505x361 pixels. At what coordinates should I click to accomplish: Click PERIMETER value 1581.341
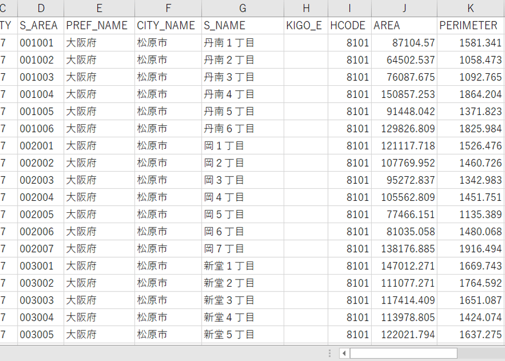click(471, 43)
